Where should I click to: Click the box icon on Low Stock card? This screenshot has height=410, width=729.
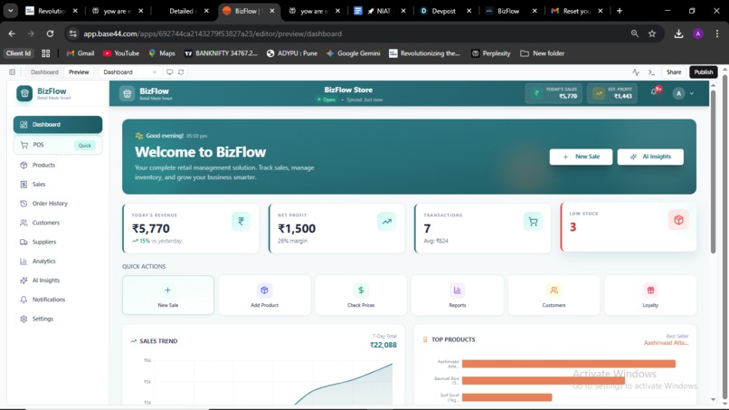(678, 220)
